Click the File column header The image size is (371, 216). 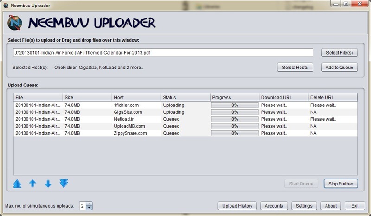pyautogui.click(x=38, y=97)
